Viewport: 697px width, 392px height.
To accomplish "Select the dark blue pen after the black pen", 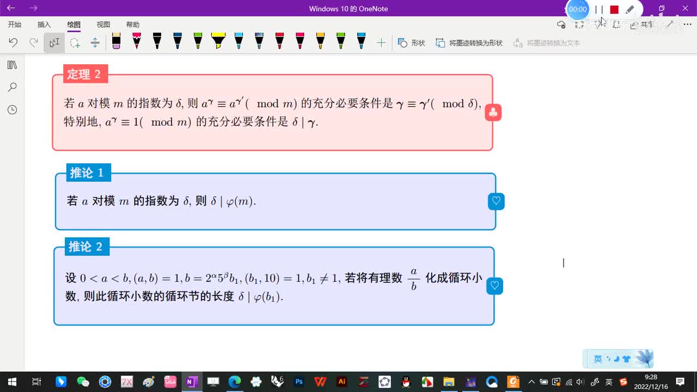I will tap(178, 41).
